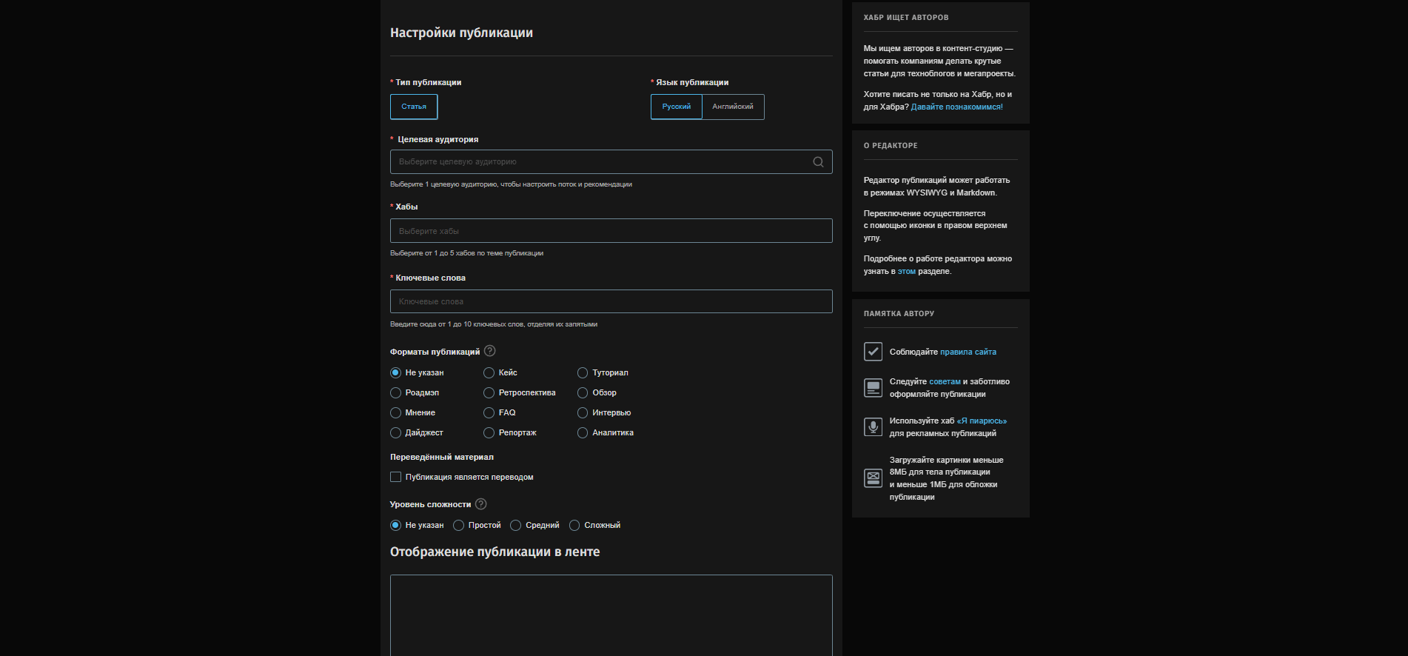Click the feed display text area
The height and width of the screenshot is (656, 1408).
(x=611, y=615)
